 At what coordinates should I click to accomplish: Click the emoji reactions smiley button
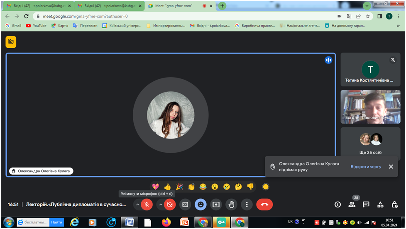(201, 204)
